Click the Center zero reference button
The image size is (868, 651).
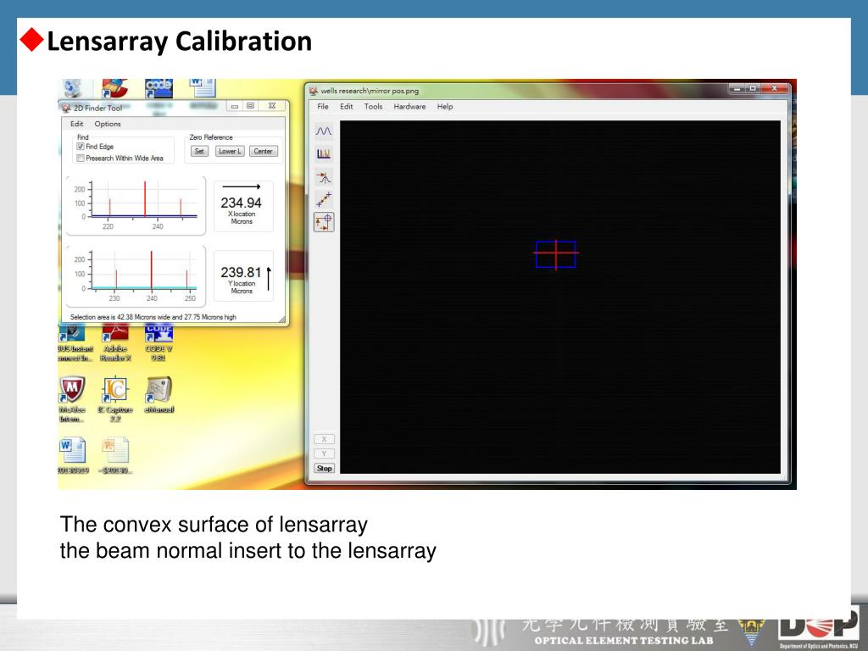(x=263, y=151)
